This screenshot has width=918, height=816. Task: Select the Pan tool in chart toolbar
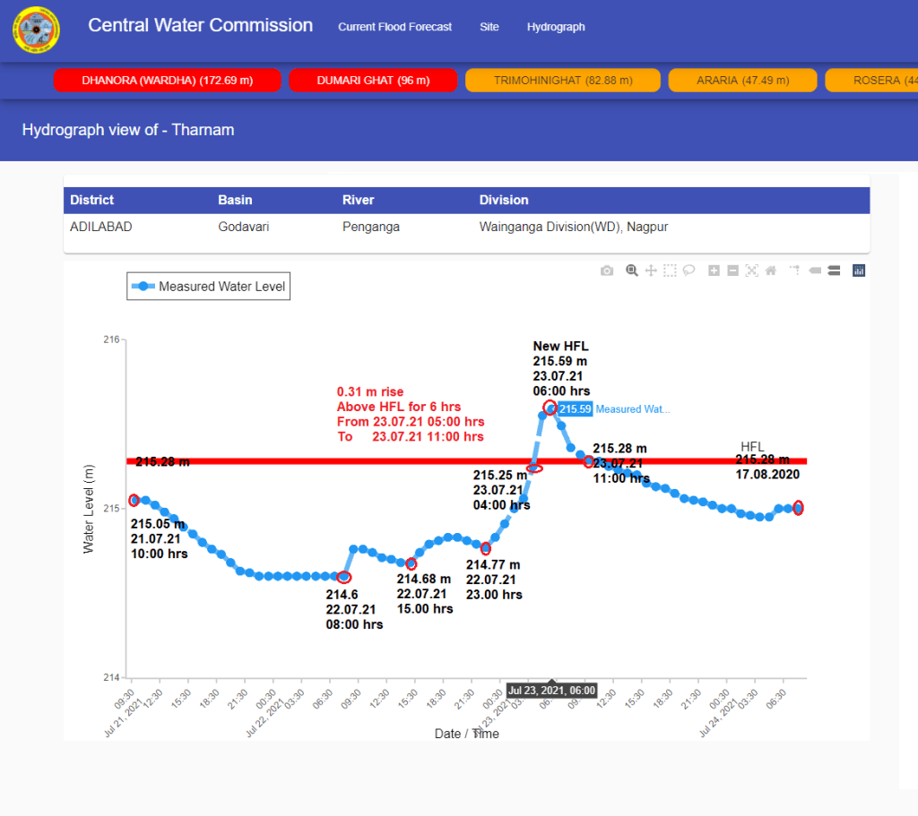[651, 271]
